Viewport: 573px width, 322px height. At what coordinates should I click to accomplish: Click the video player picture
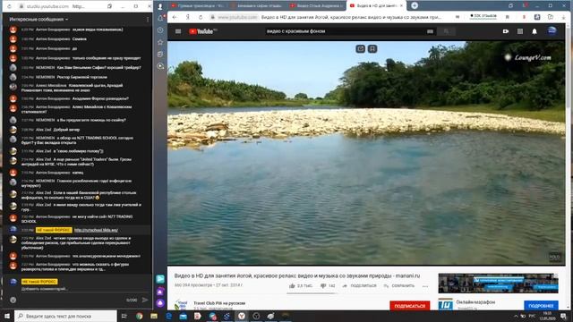click(366, 153)
